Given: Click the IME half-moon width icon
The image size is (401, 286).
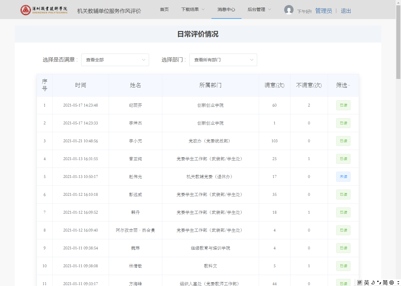Looking at the screenshot, I should [x=373, y=283].
